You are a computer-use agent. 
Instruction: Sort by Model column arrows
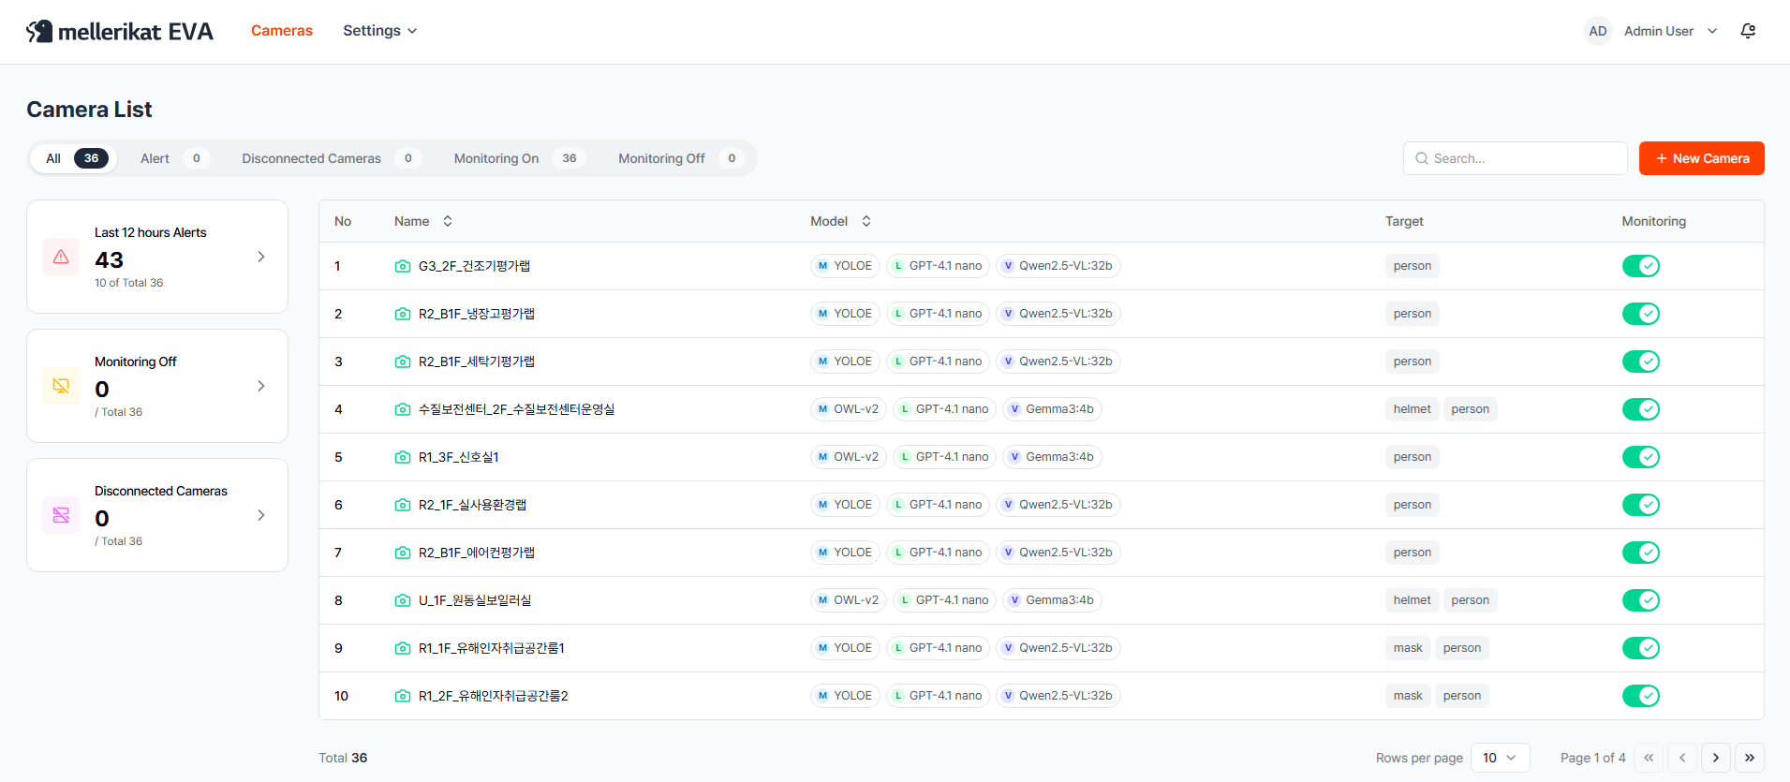tap(866, 221)
